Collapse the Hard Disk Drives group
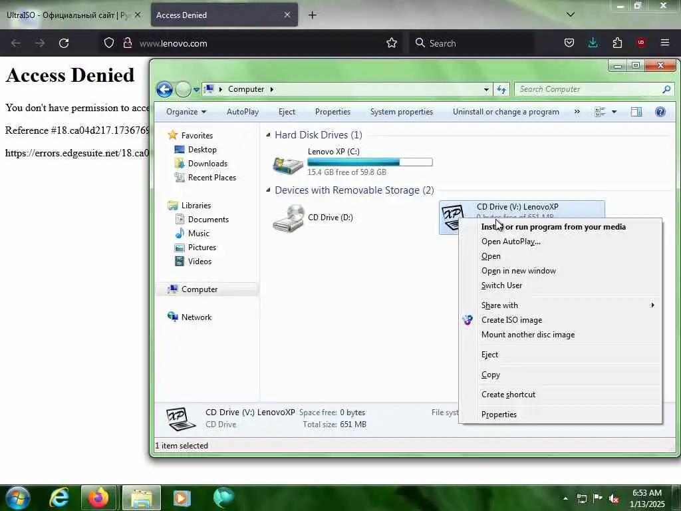Image resolution: width=681 pixels, height=511 pixels. point(268,135)
